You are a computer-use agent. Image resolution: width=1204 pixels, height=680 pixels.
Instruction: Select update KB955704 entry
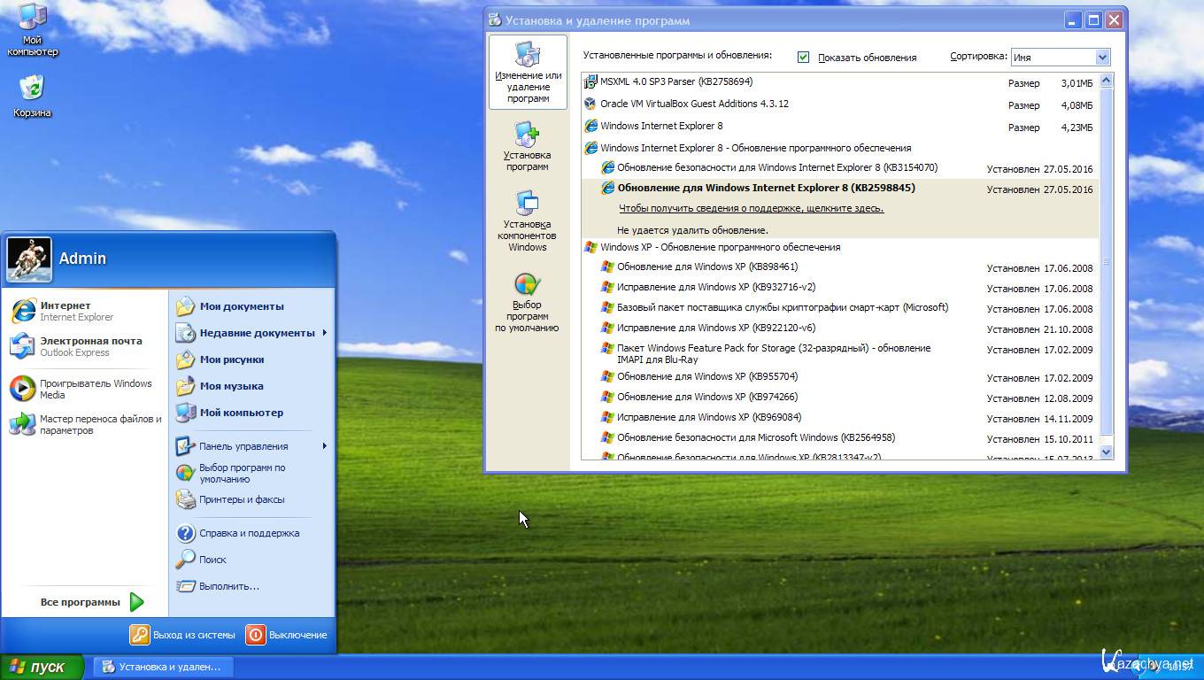click(x=839, y=377)
